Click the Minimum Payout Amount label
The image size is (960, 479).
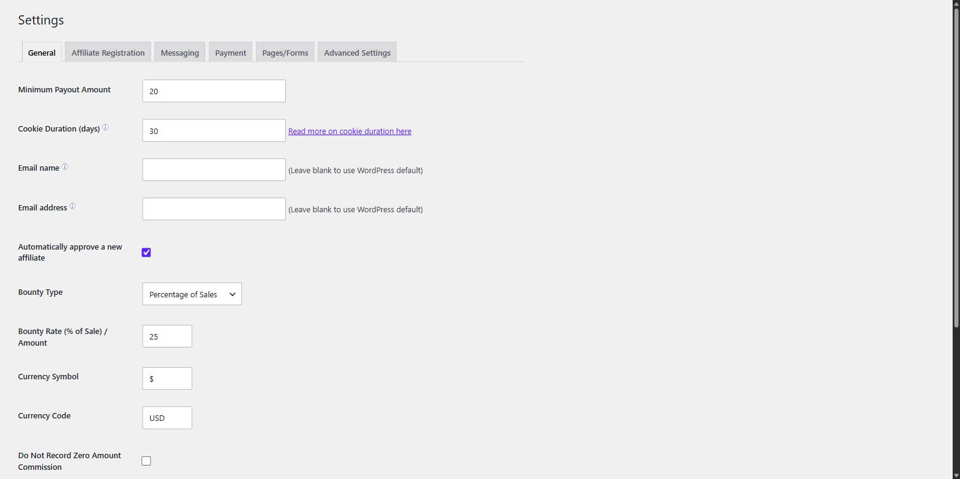64,90
